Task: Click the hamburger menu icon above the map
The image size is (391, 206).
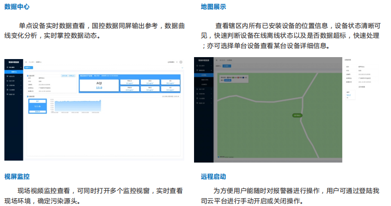Action: coord(216,60)
